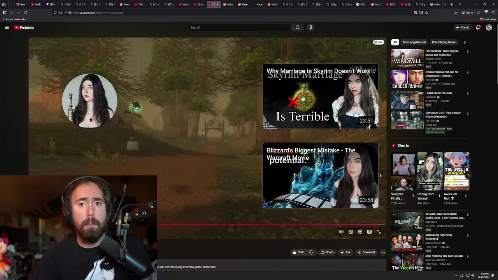Click Finish setup in browser
498x280 pixels.
[x=487, y=19]
